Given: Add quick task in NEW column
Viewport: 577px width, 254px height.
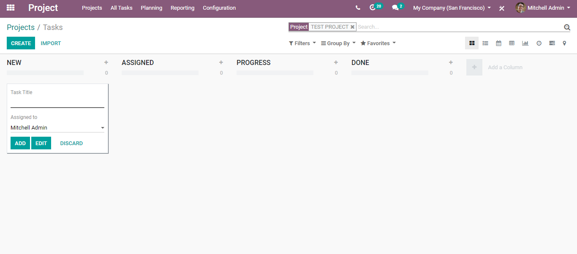Looking at the screenshot, I should pos(106,62).
